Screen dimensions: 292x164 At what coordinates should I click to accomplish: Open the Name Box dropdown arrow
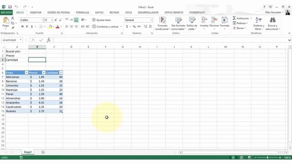click(21, 40)
